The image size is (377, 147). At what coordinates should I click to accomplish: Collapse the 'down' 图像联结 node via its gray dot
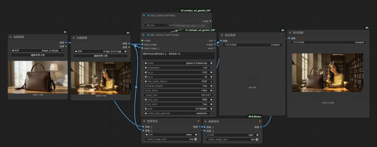pos(144,122)
